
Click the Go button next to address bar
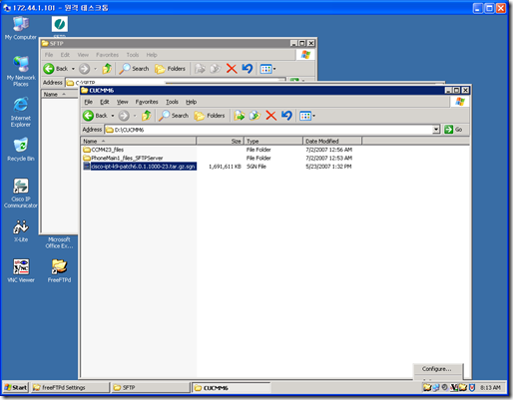pyautogui.click(x=454, y=130)
